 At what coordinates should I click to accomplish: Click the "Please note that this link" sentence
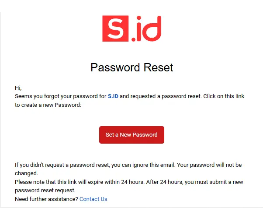(50, 182)
